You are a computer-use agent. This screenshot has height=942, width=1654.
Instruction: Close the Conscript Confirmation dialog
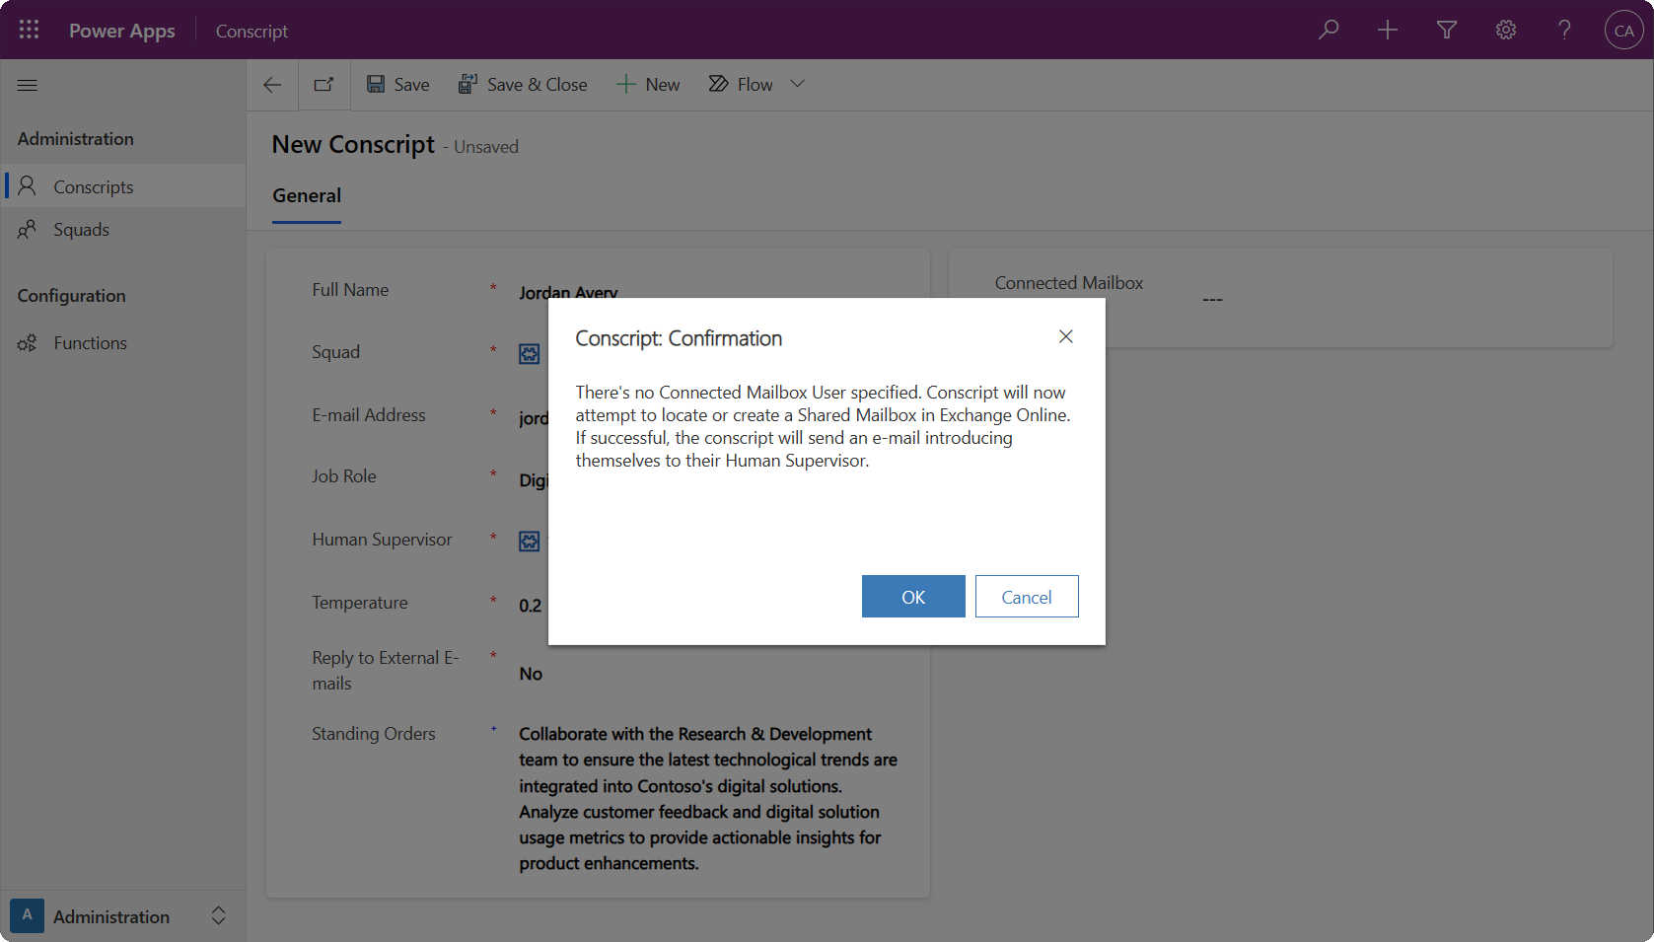point(1066,336)
